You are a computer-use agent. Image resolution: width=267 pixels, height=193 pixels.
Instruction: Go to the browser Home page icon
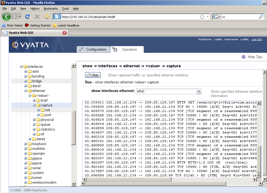pyautogui.click(x=47, y=17)
